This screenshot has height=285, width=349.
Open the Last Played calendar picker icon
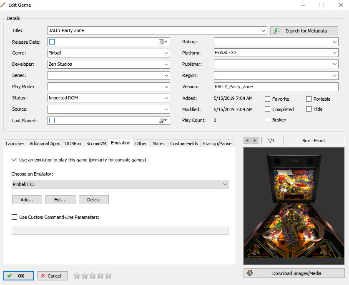[x=163, y=120]
